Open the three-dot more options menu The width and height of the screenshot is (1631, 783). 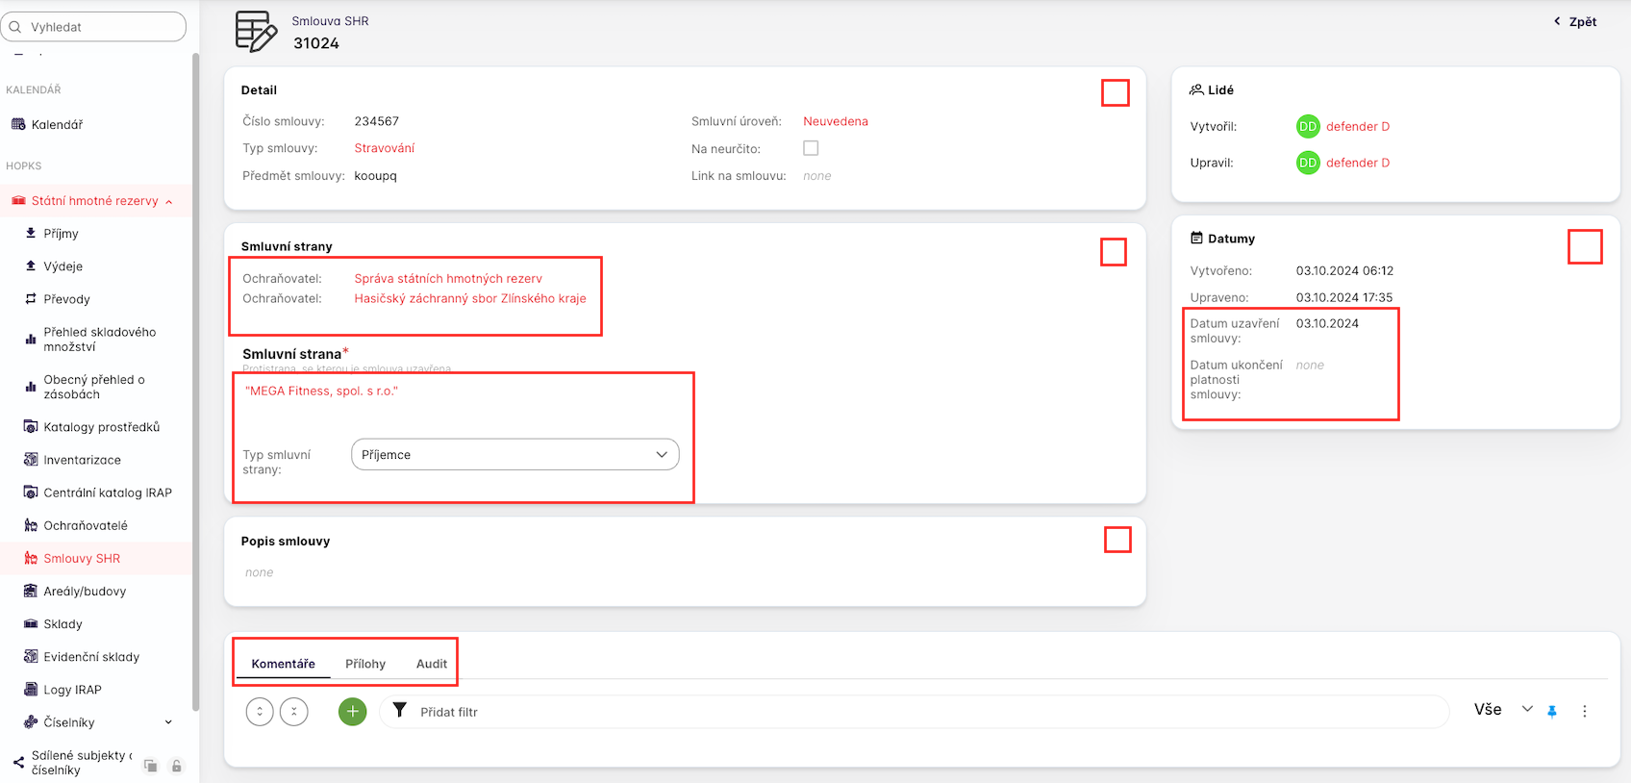click(1584, 712)
